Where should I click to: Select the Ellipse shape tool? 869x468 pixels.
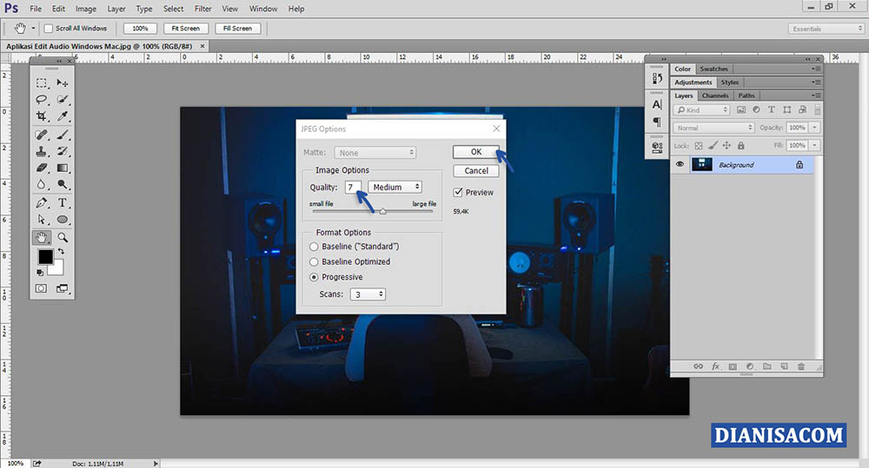[x=63, y=220]
